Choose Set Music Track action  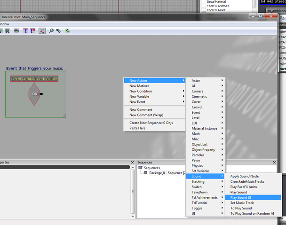pos(253,203)
